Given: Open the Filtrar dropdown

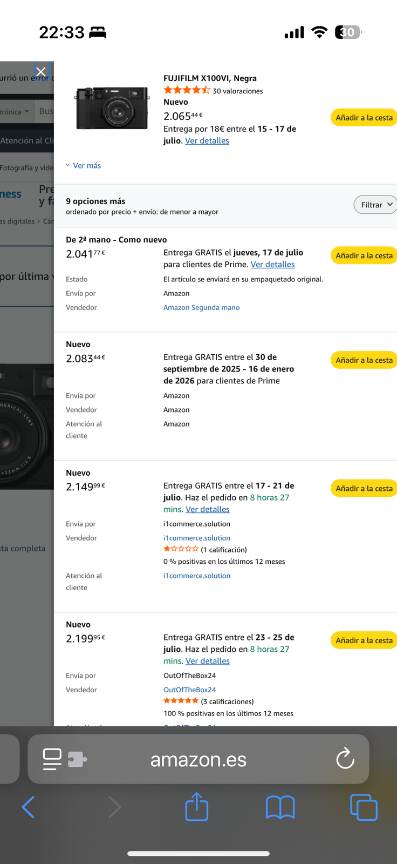Looking at the screenshot, I should pos(375,205).
